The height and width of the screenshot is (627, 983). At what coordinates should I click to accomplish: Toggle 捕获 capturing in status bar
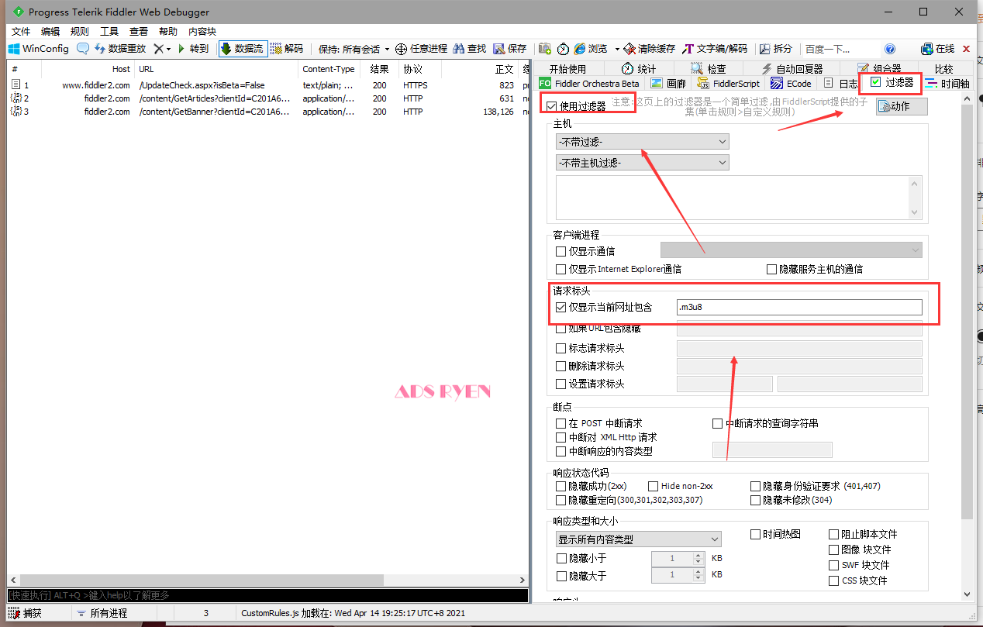tap(25, 613)
